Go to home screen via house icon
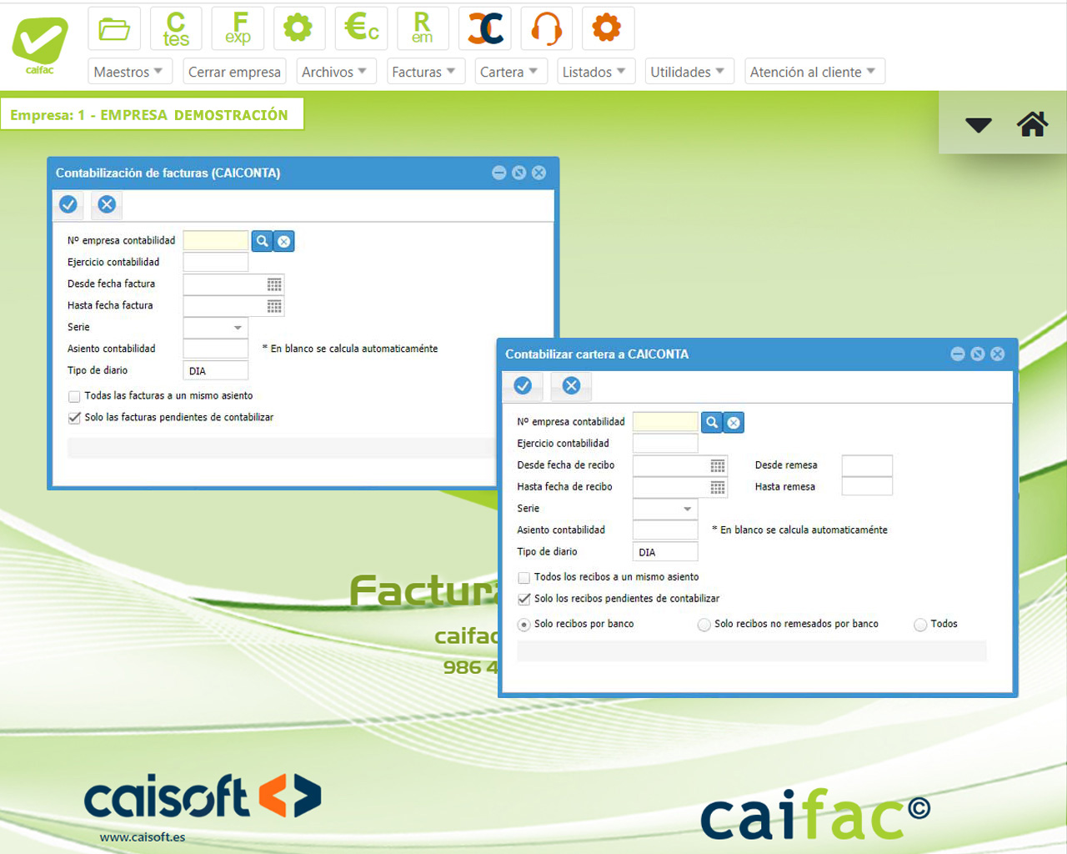The width and height of the screenshot is (1067, 854). [x=1032, y=124]
